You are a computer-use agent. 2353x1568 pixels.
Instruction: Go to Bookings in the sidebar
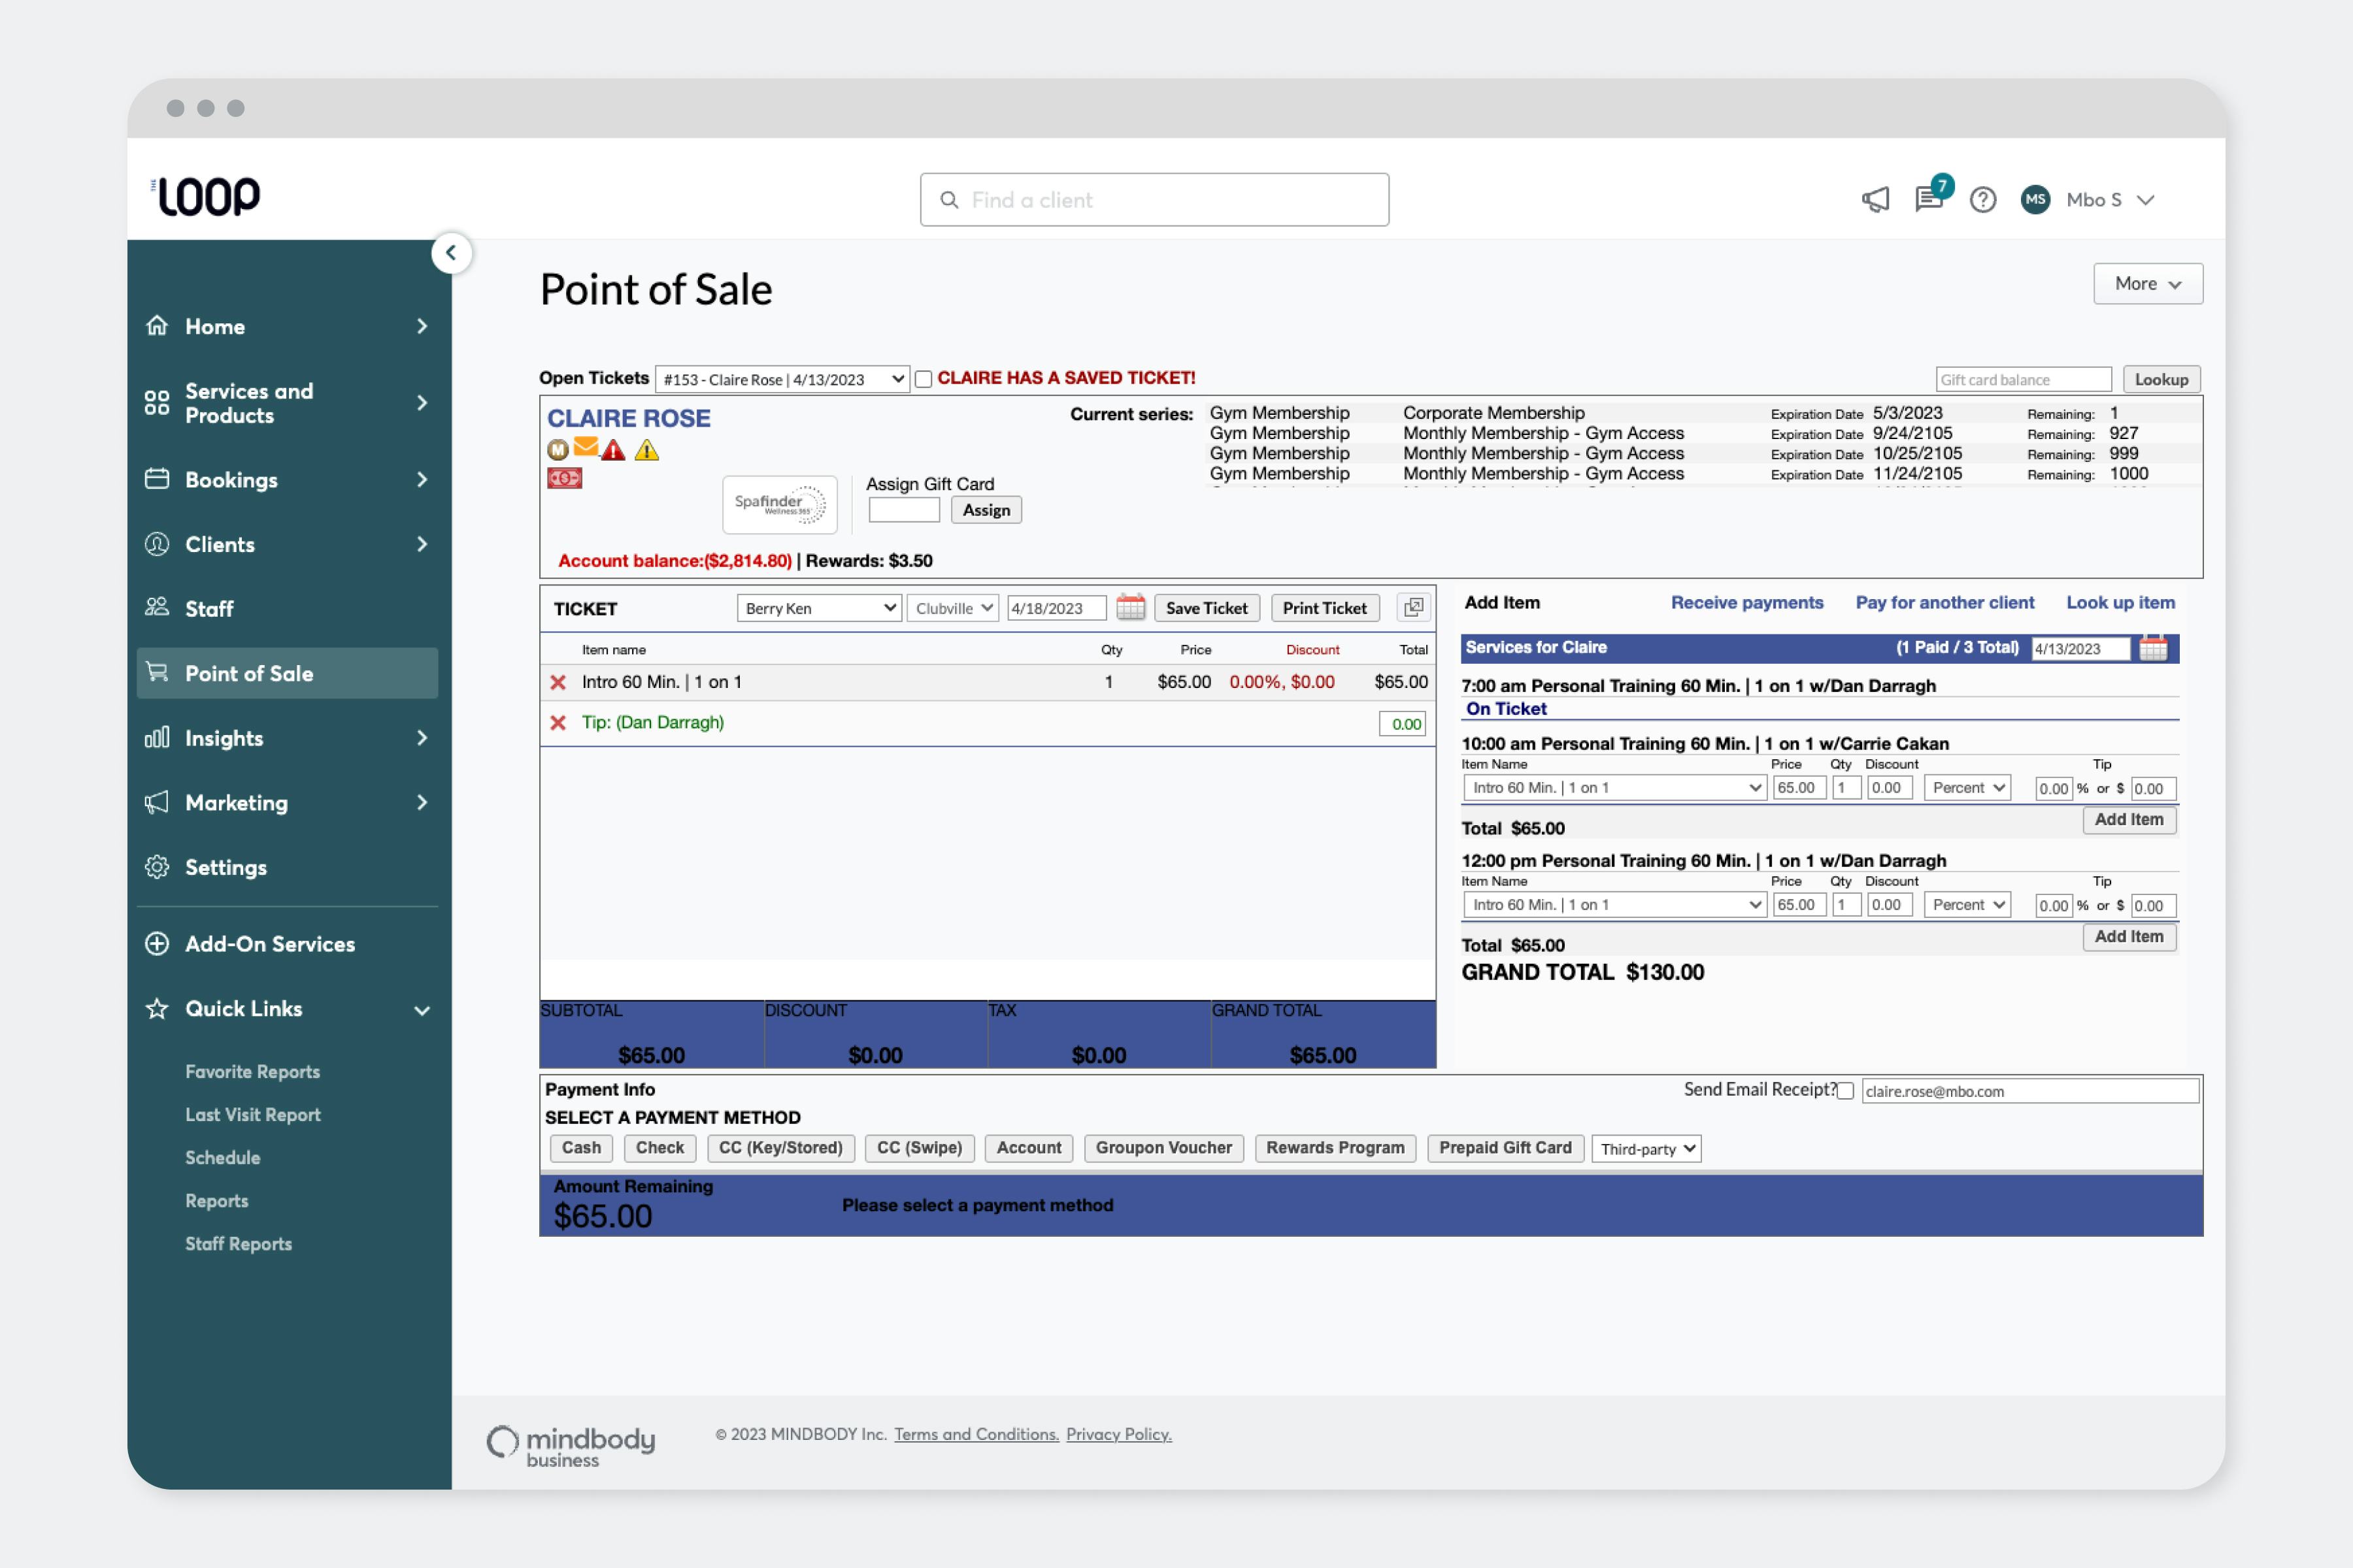231,480
